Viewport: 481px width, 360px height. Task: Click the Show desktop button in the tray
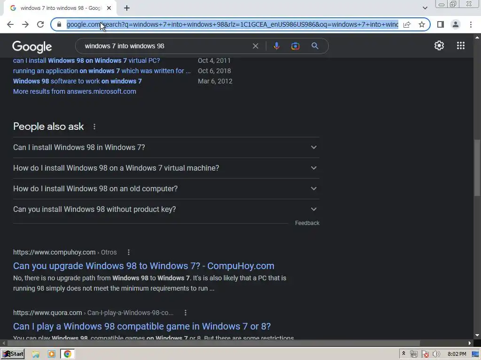pos(475,354)
